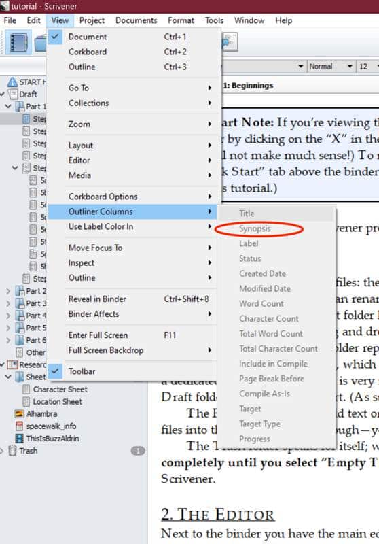Open the Format menu
The image size is (379, 544).
tap(181, 20)
